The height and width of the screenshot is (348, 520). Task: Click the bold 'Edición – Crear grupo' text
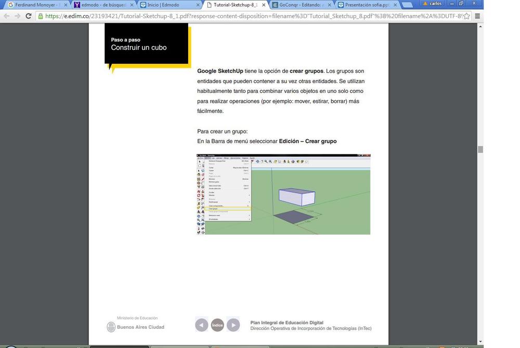[x=308, y=141]
